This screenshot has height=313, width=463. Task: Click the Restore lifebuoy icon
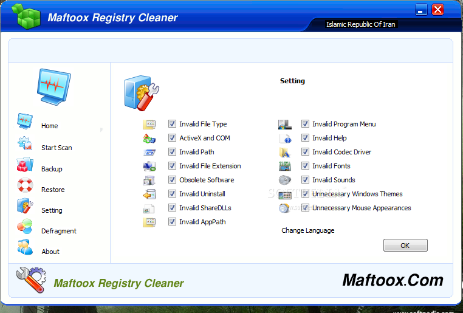pos(25,185)
